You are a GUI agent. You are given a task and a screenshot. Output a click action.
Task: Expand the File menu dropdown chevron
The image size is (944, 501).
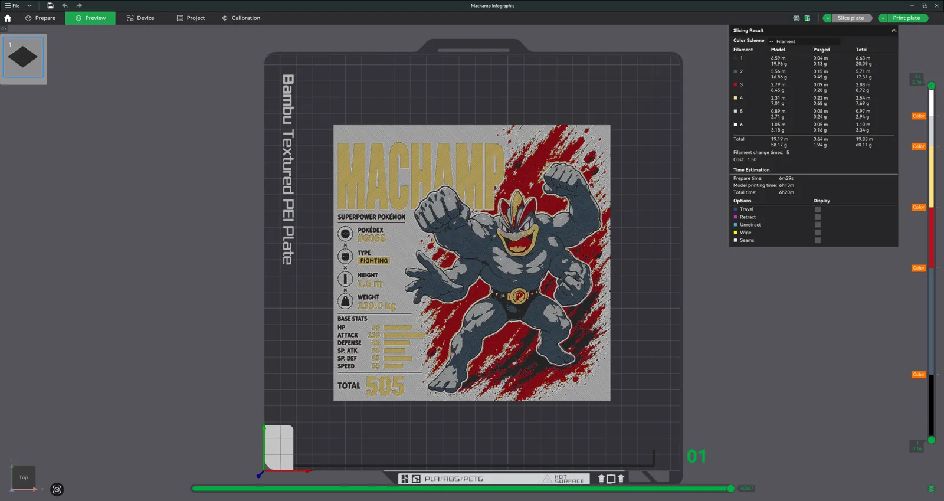coord(29,6)
